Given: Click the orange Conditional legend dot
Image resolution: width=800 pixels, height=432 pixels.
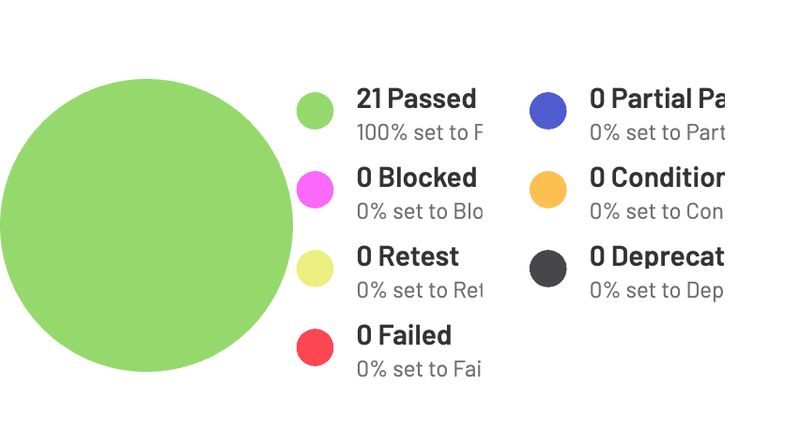Looking at the screenshot, I should coord(548,190).
